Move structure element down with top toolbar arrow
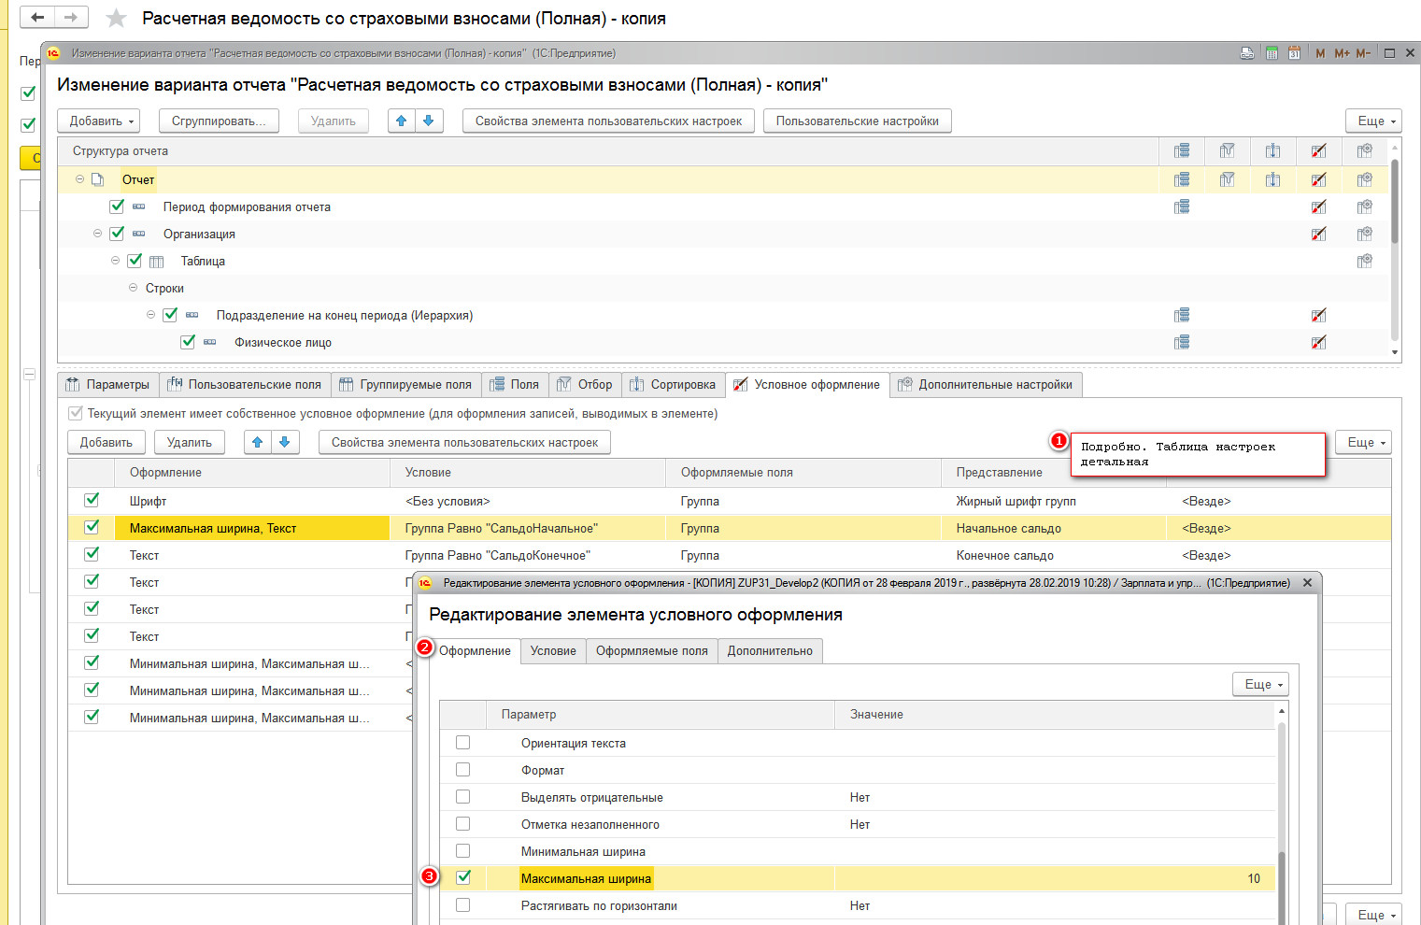The height and width of the screenshot is (925, 1421). [x=429, y=121]
